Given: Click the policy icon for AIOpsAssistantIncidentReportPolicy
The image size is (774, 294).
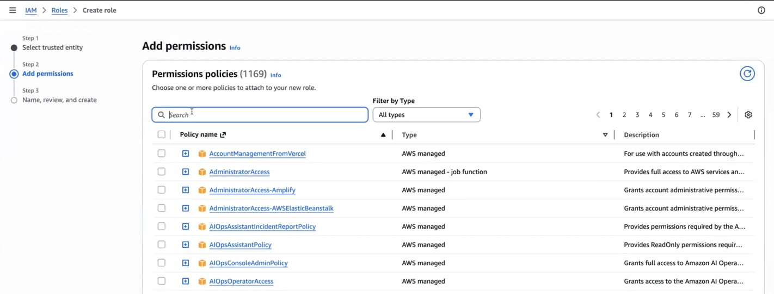Looking at the screenshot, I should (202, 227).
